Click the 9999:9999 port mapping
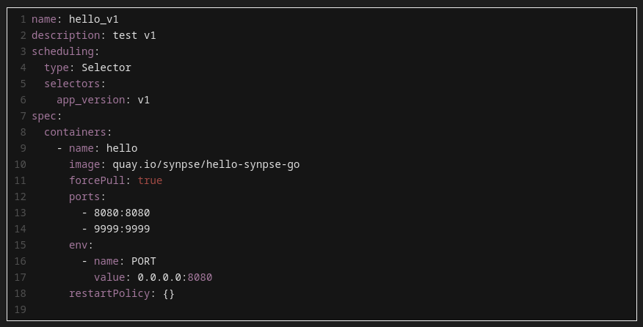The image size is (643, 327). coord(122,229)
